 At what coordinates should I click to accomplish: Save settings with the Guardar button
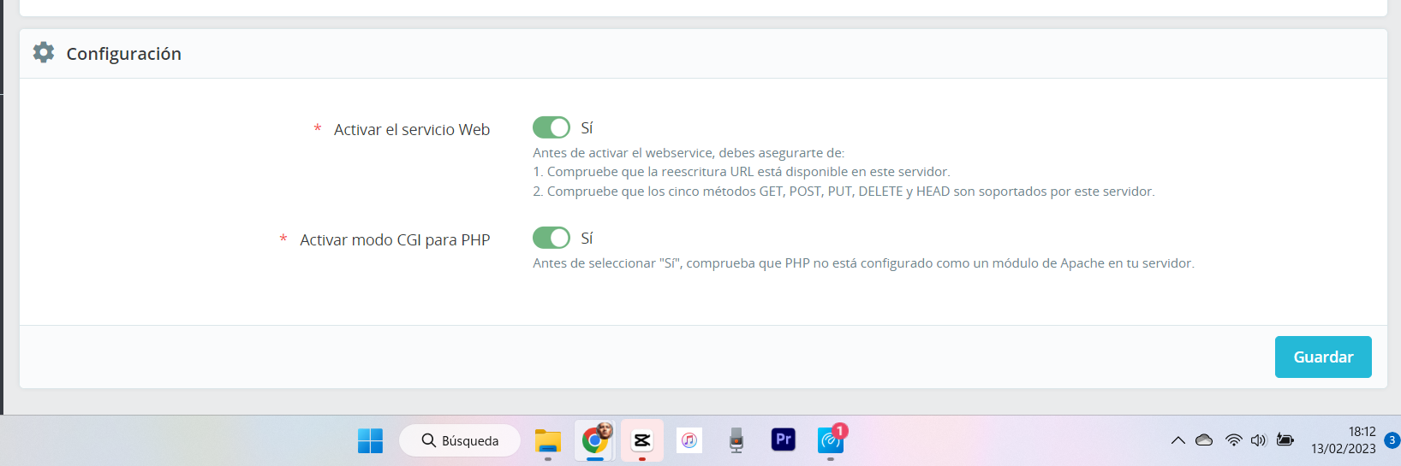click(x=1323, y=357)
